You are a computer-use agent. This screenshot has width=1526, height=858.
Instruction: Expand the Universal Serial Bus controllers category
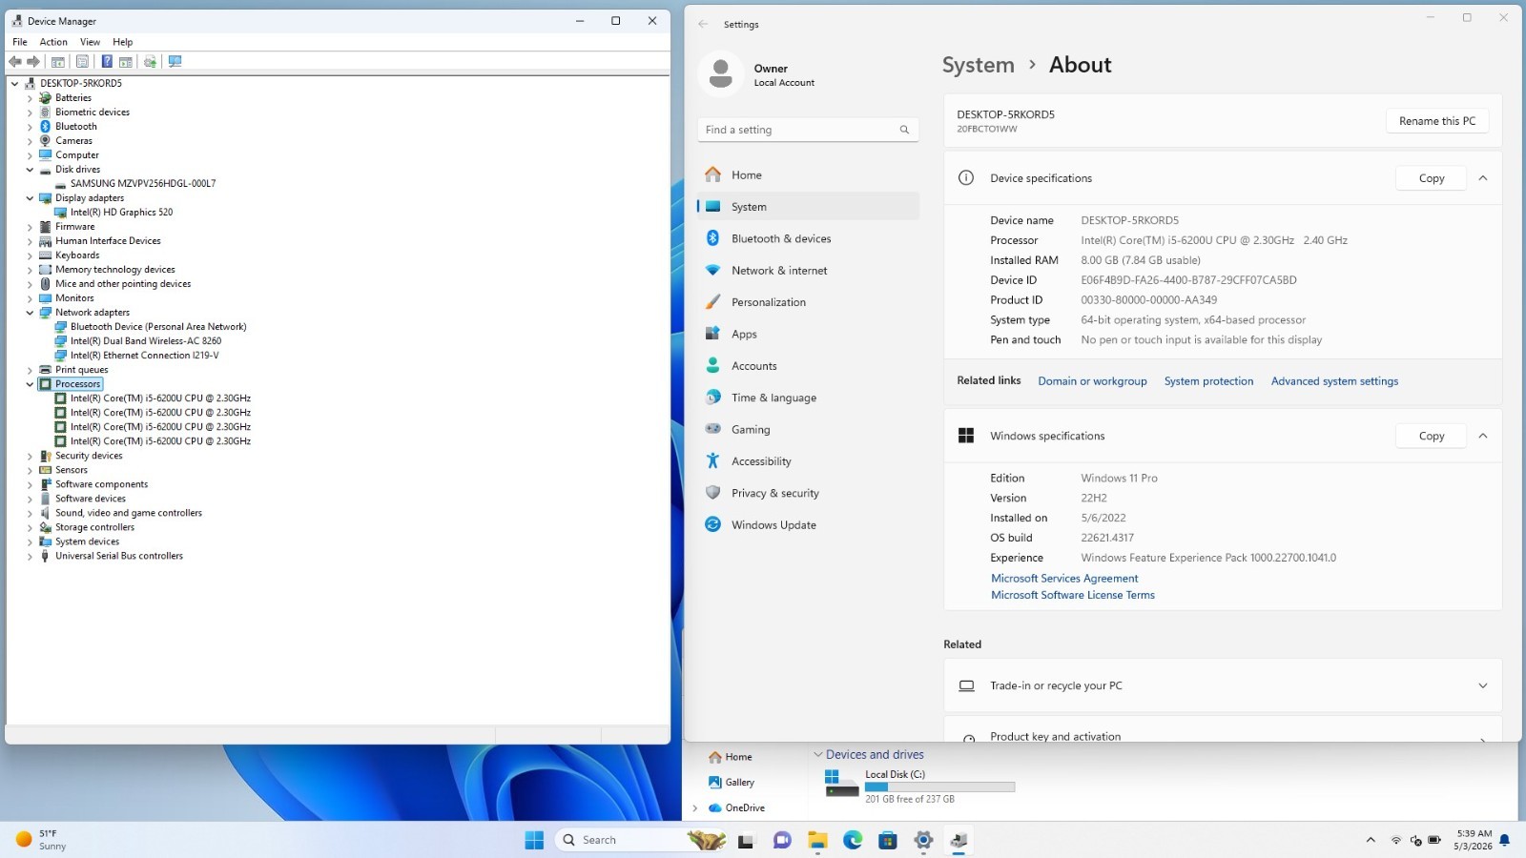[x=30, y=556]
